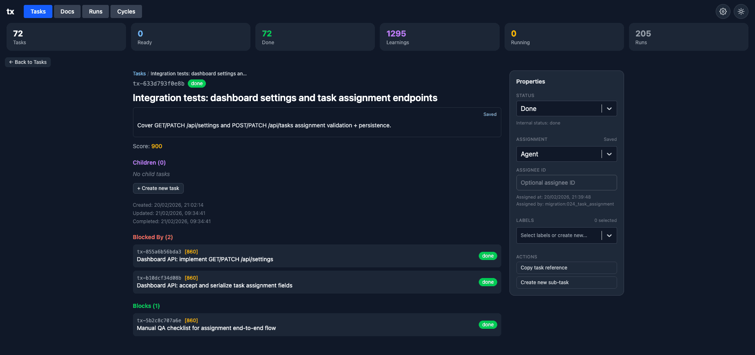Open blocker task assignment fields serialize task

pos(317,282)
